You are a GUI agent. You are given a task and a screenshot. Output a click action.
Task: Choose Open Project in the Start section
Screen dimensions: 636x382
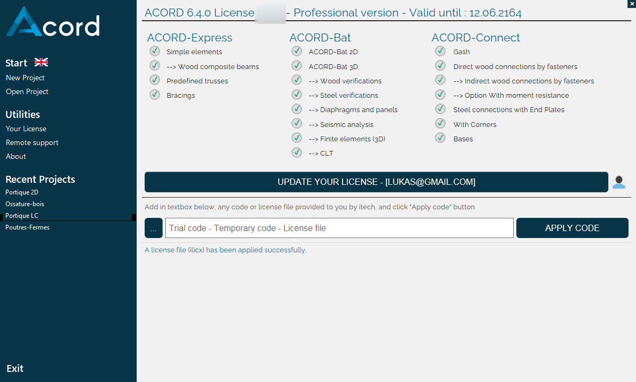coord(27,91)
